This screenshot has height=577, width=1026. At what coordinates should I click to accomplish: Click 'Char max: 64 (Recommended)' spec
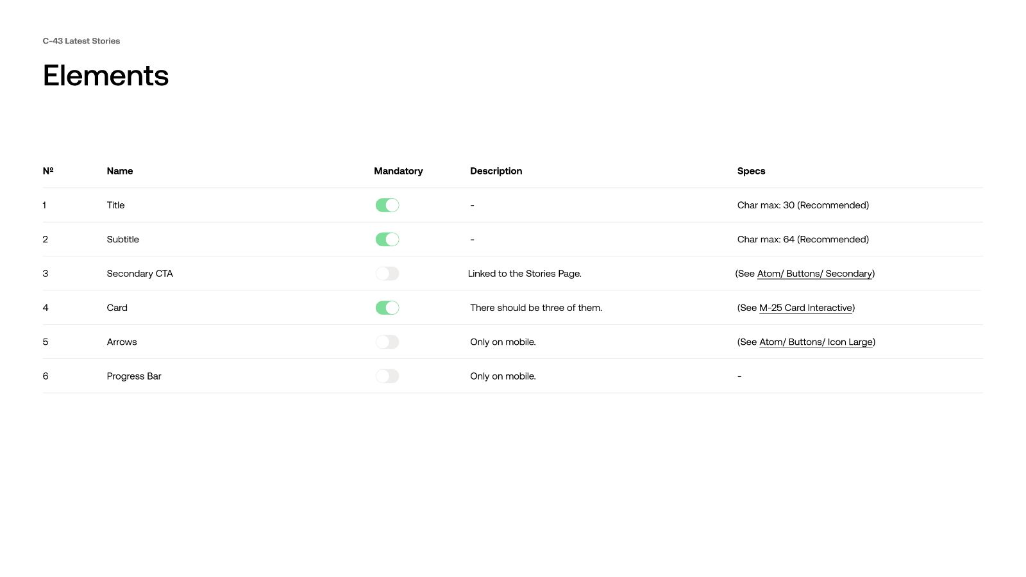click(x=803, y=239)
